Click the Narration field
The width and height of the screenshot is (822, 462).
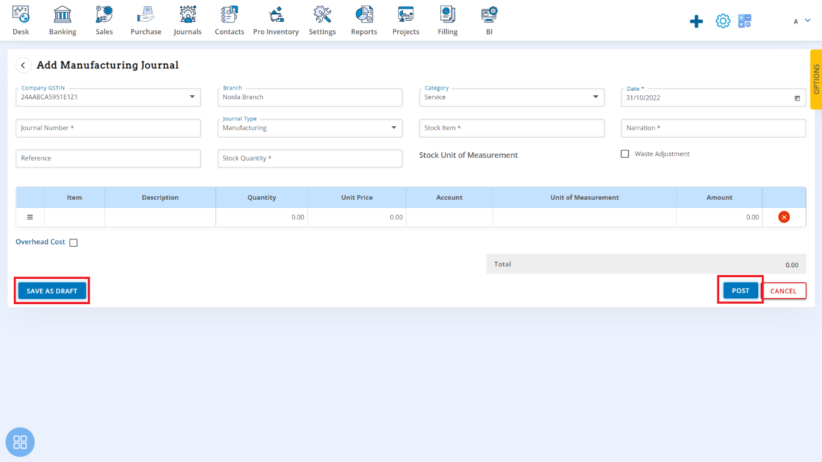pyautogui.click(x=714, y=128)
